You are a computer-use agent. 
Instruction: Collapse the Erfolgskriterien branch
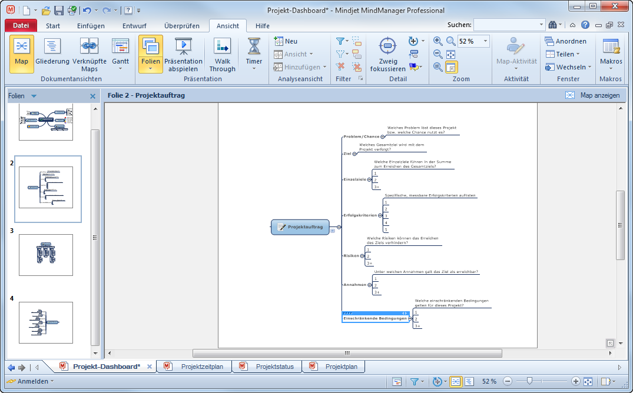380,215
